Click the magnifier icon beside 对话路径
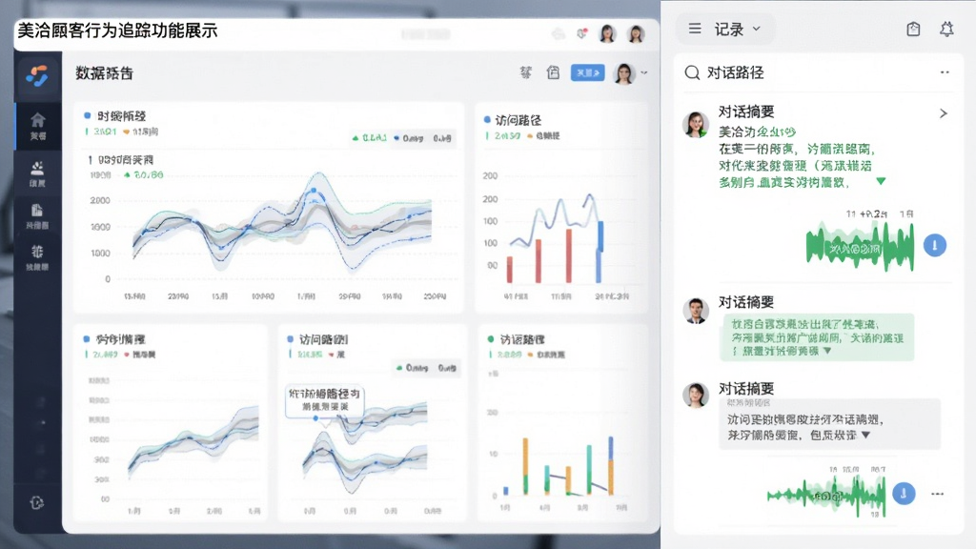This screenshot has height=549, width=976. pyautogui.click(x=692, y=72)
